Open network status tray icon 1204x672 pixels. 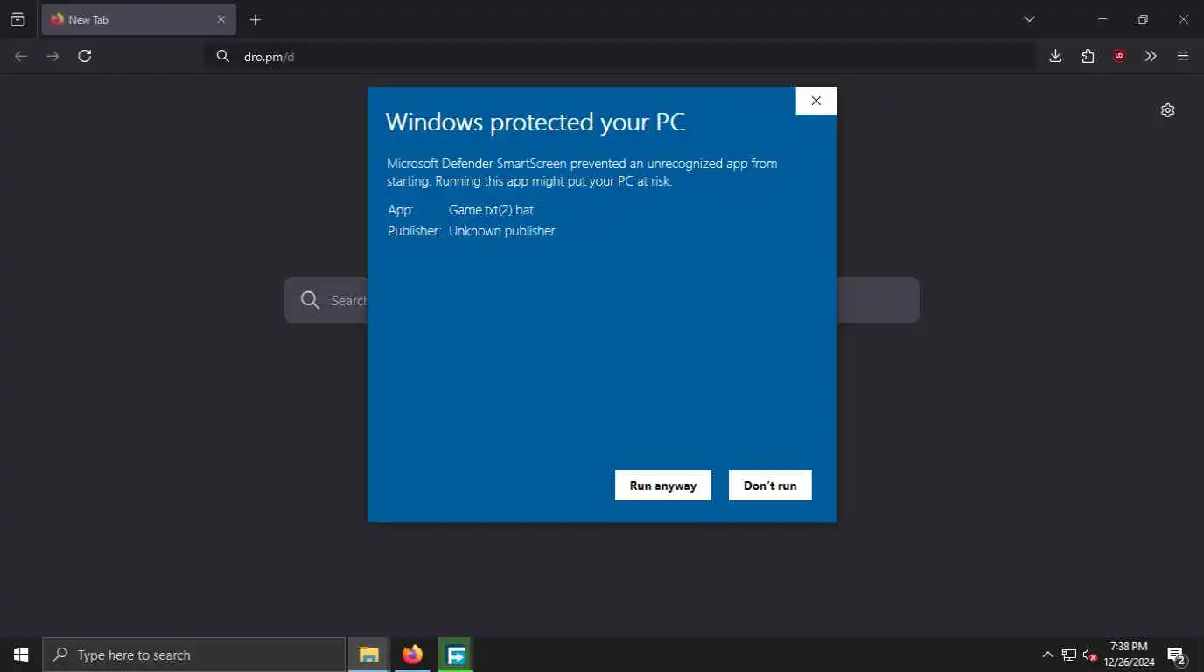click(1068, 654)
